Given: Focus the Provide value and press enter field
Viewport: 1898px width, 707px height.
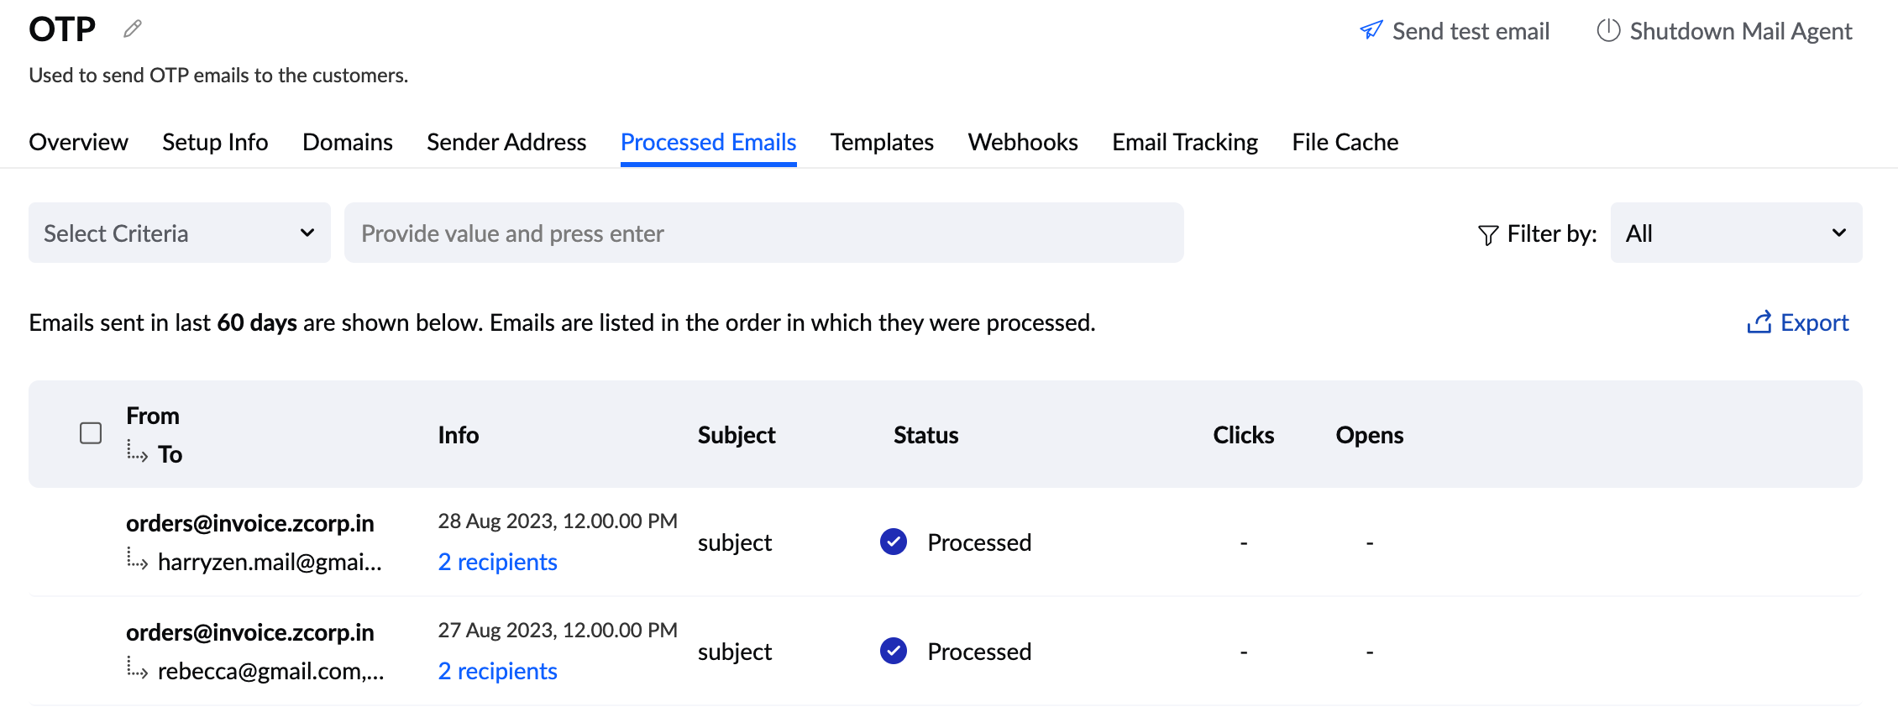Looking at the screenshot, I should (x=763, y=233).
